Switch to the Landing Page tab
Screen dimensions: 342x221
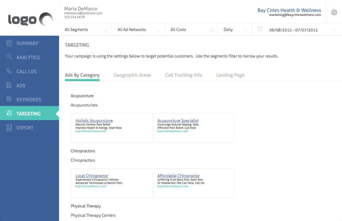[230, 75]
